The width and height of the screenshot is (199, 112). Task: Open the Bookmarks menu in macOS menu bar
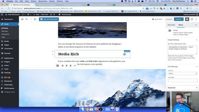tap(43, 1)
